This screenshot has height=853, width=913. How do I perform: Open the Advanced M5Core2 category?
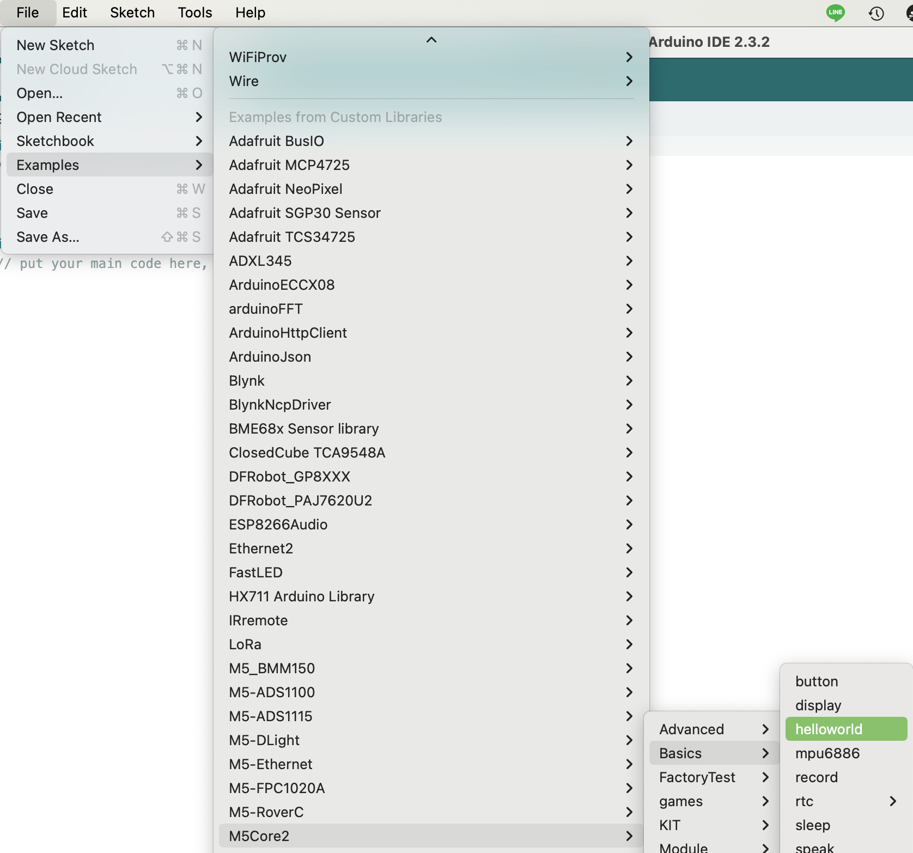coord(714,729)
